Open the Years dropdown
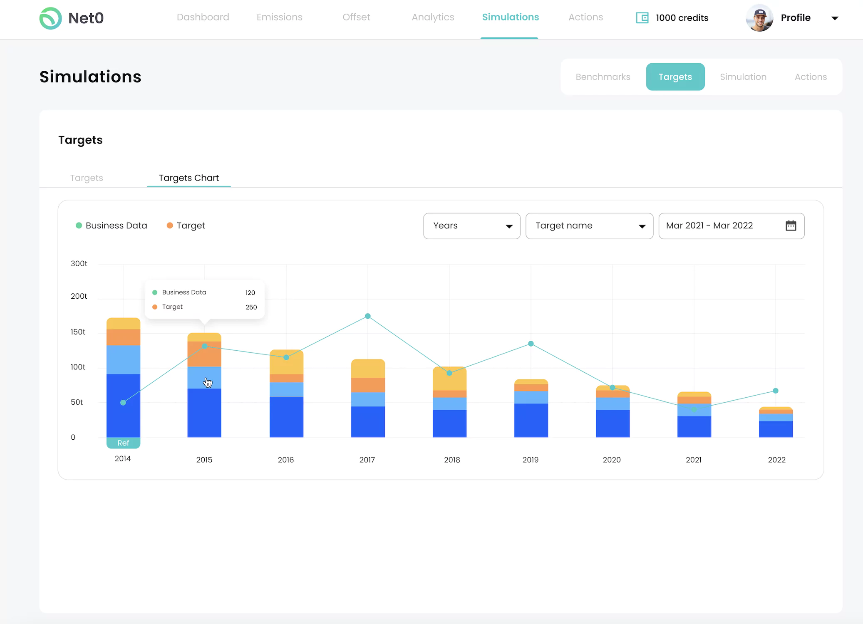This screenshot has height=624, width=863. tap(472, 226)
